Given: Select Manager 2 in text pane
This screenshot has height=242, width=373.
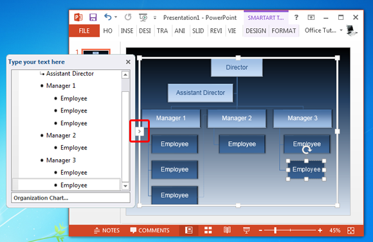Looking at the screenshot, I should pos(61,135).
